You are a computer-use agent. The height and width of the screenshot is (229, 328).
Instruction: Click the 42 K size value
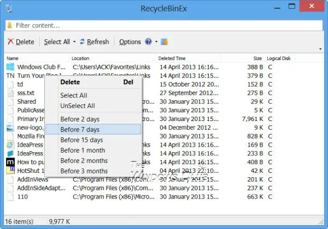tap(257, 171)
